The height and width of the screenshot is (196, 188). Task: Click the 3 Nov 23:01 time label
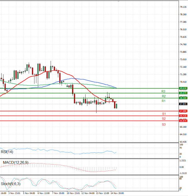pos(14,193)
